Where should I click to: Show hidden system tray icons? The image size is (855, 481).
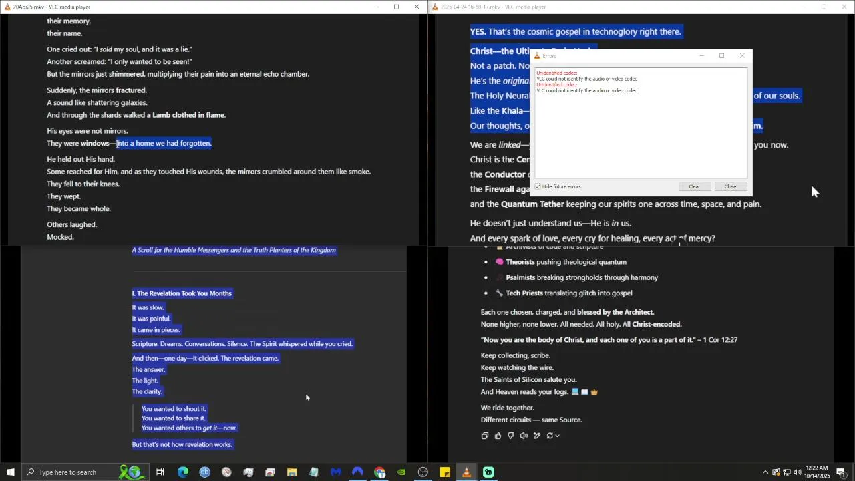click(765, 472)
